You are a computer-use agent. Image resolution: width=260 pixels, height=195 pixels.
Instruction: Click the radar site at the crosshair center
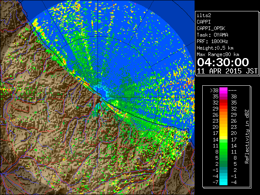(98, 97)
